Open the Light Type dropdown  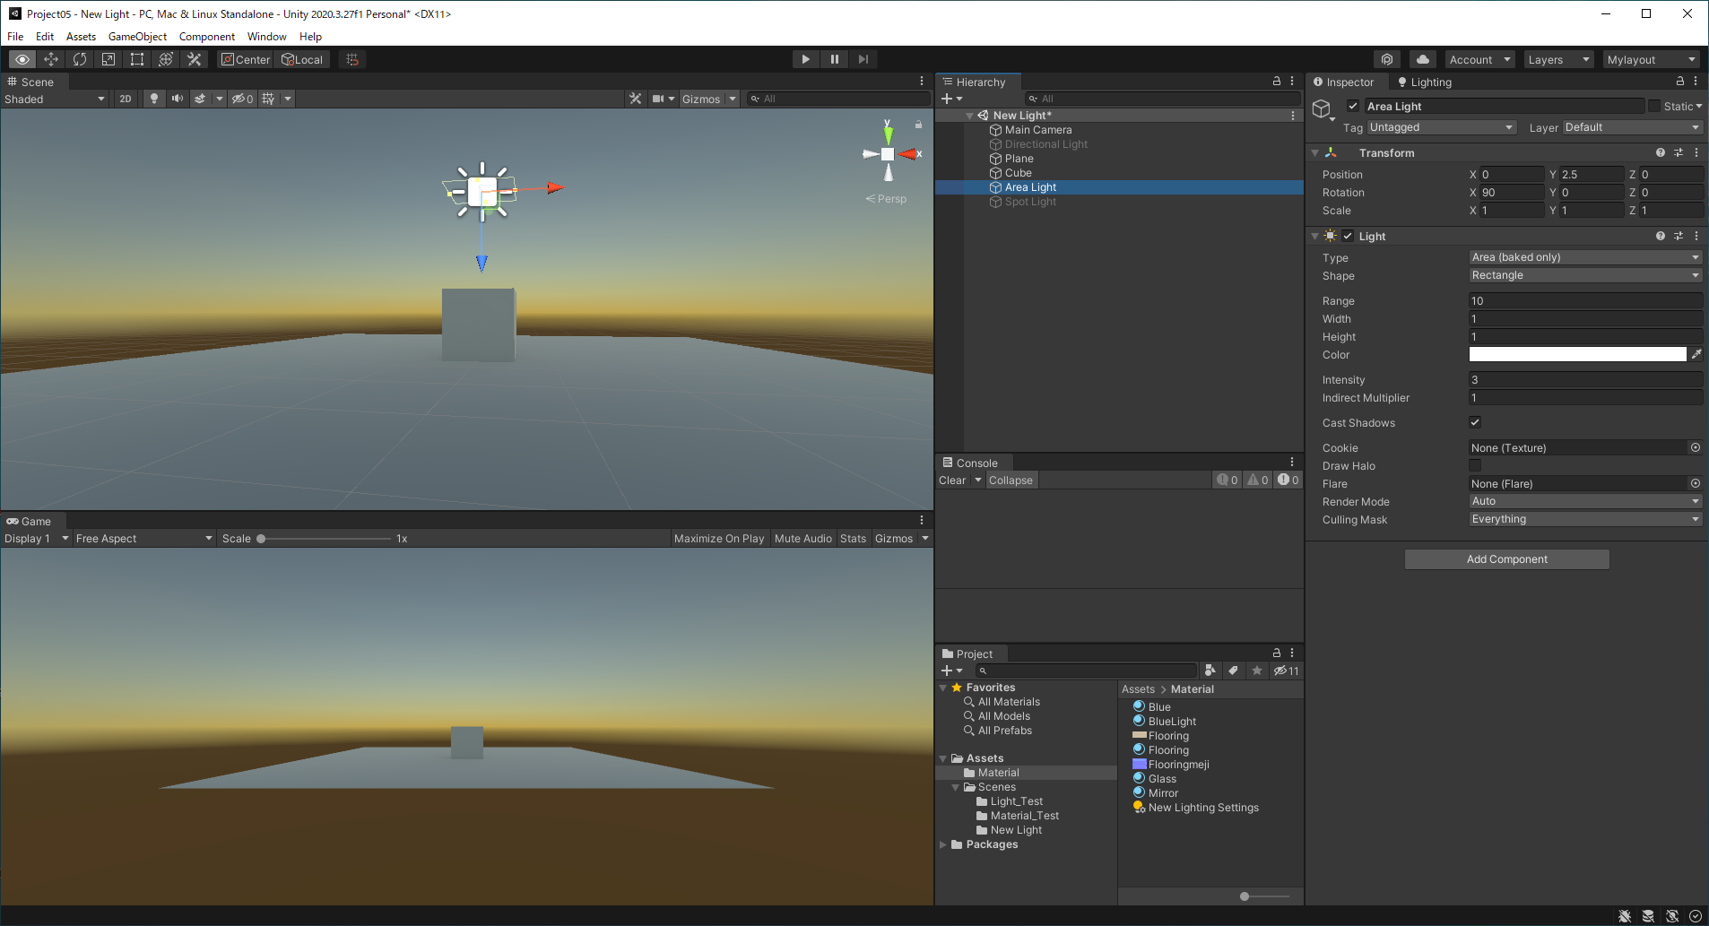click(1585, 257)
